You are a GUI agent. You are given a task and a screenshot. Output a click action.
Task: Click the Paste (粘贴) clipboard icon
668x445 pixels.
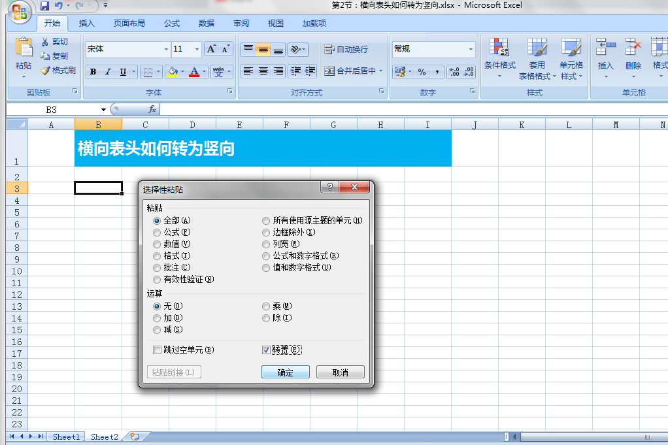point(24,47)
